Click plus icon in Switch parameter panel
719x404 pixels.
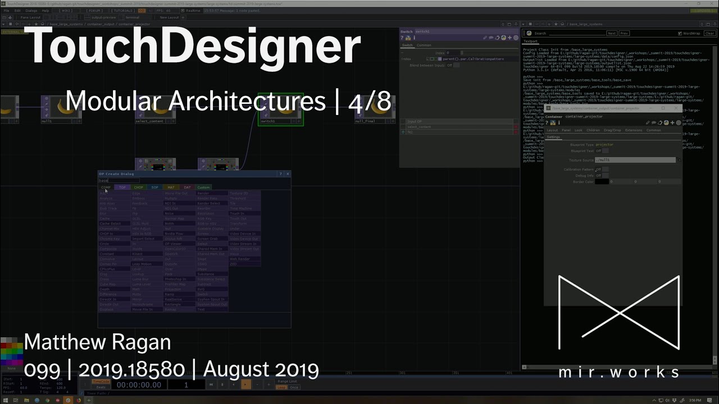[x=509, y=38]
